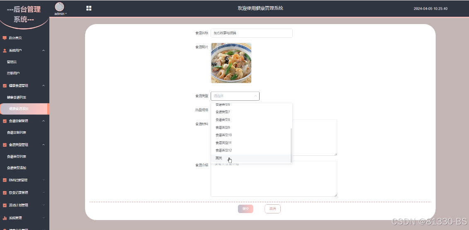469x230 pixels.
Task: Click the four-square grid icon in header
Action: tap(89, 8)
